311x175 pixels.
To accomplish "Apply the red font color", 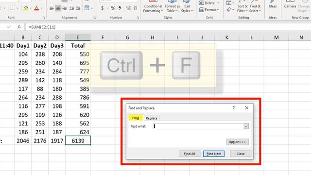I will point(36,8).
